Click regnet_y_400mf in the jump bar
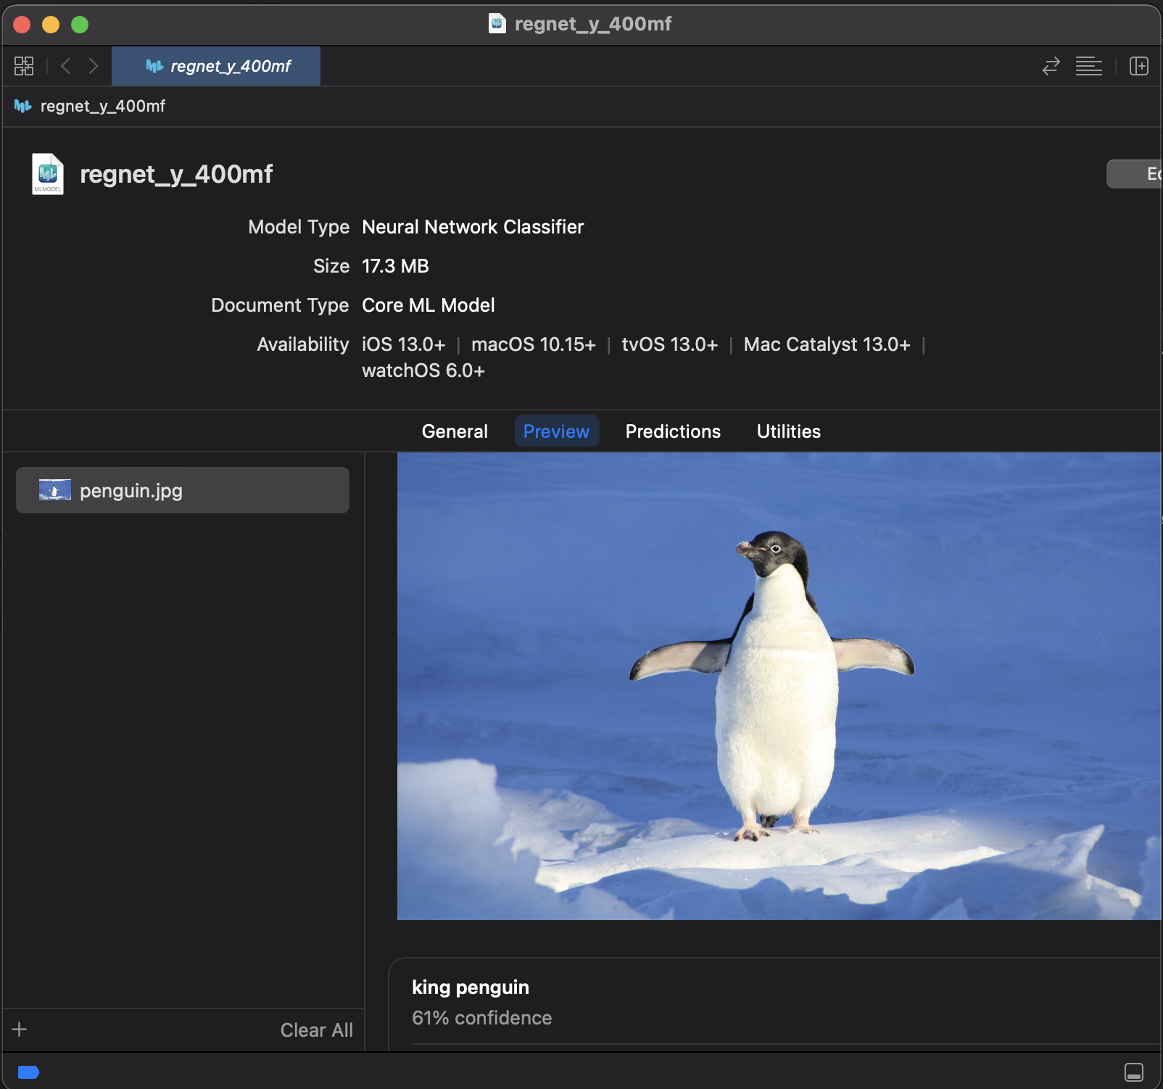This screenshot has width=1163, height=1089. [x=102, y=107]
